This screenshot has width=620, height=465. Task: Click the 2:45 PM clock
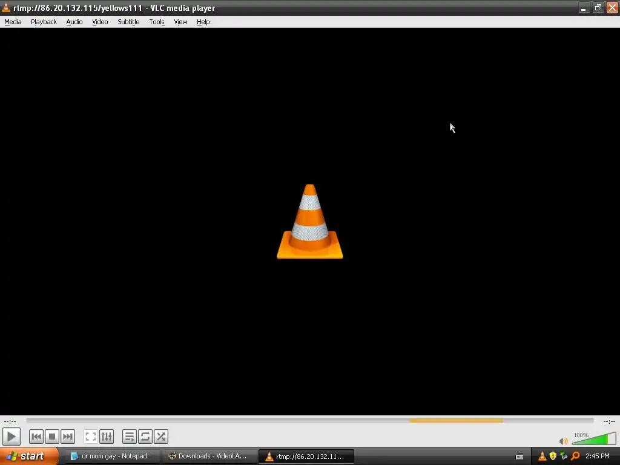pos(598,457)
